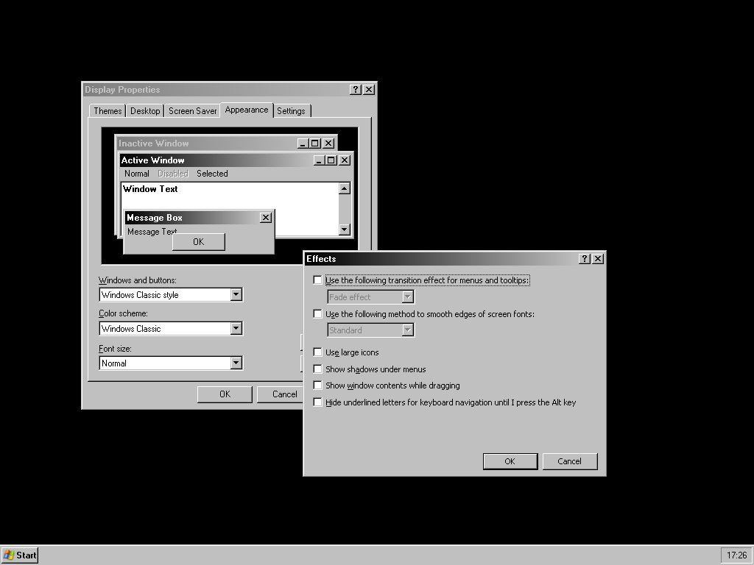
Task: Click the Display Properties help question-mark icon
Action: (356, 89)
